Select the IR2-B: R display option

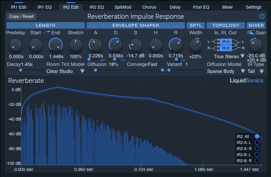point(257,161)
